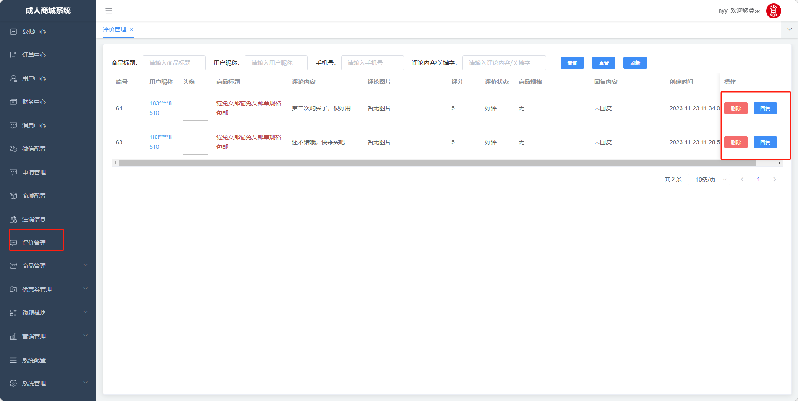Viewport: 798px width, 401px height.
Task: Click the 微信配置 WeChat icon
Action: (13, 149)
